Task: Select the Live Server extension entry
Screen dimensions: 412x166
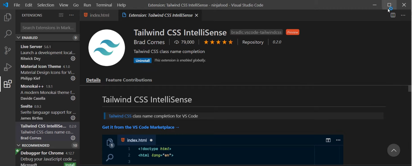Action: [48, 52]
